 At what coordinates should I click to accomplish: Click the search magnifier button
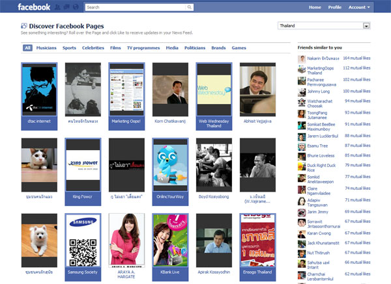point(190,7)
